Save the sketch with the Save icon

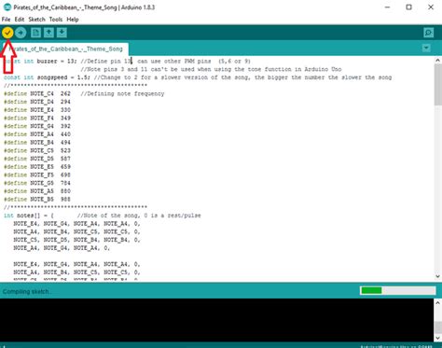click(62, 33)
